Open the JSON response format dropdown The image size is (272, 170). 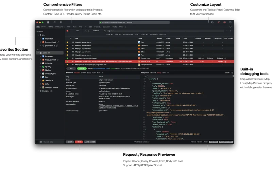pyautogui.click(x=227, y=73)
